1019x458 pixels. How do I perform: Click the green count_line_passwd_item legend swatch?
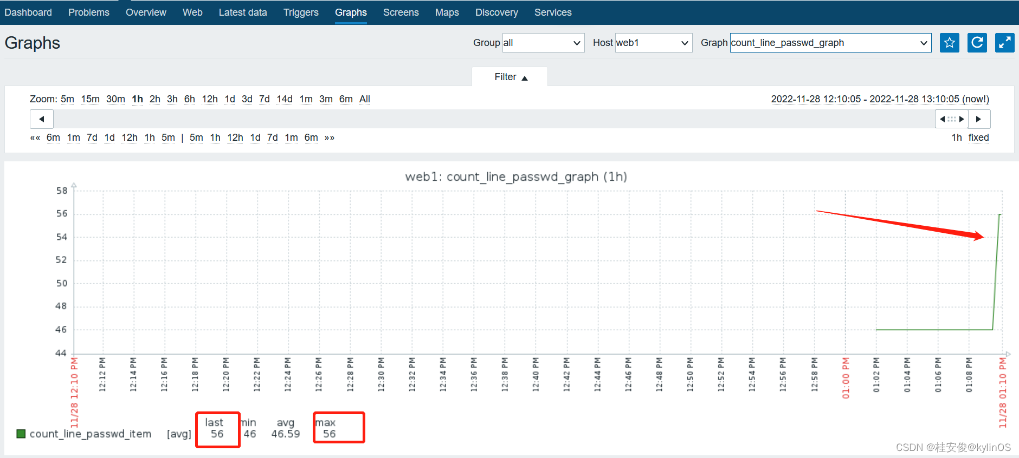coord(21,434)
